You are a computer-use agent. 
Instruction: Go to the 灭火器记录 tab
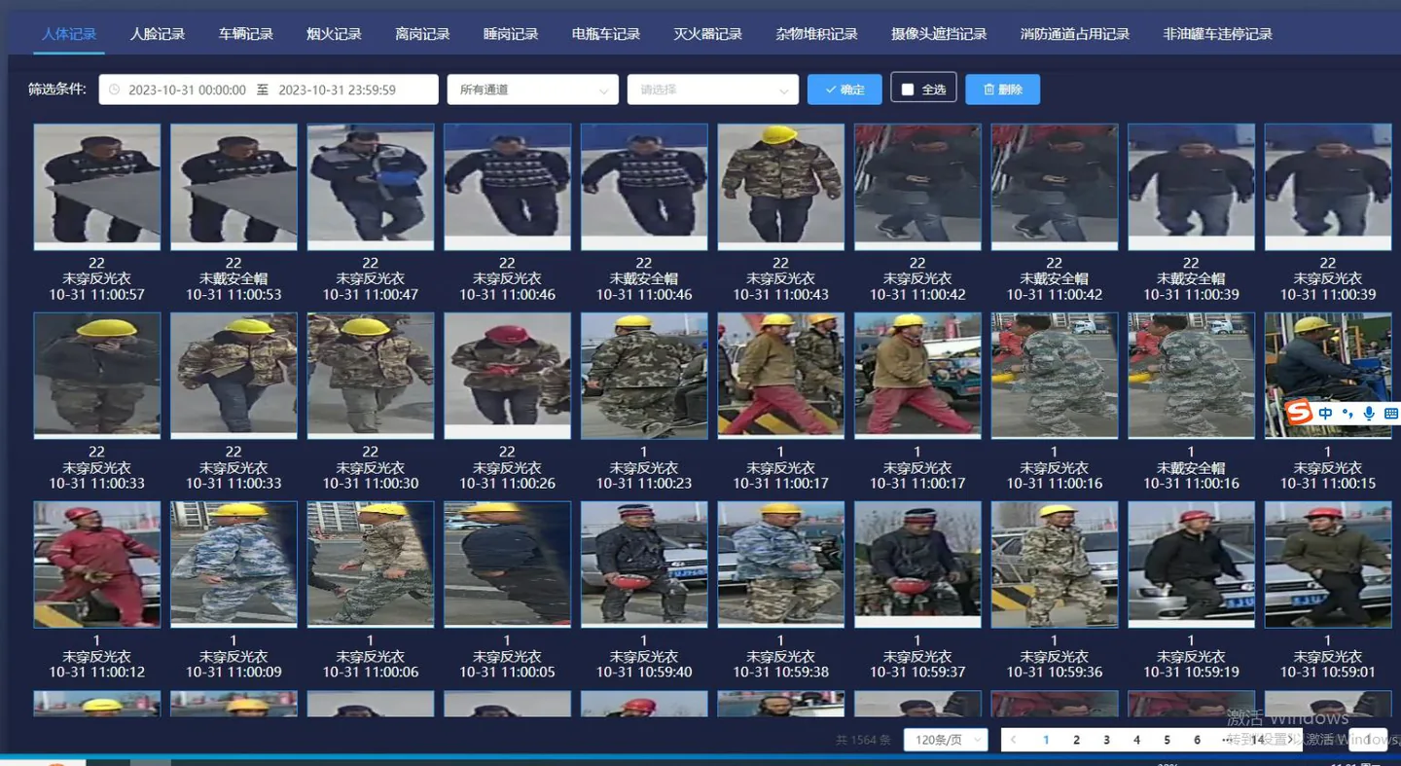[708, 34]
